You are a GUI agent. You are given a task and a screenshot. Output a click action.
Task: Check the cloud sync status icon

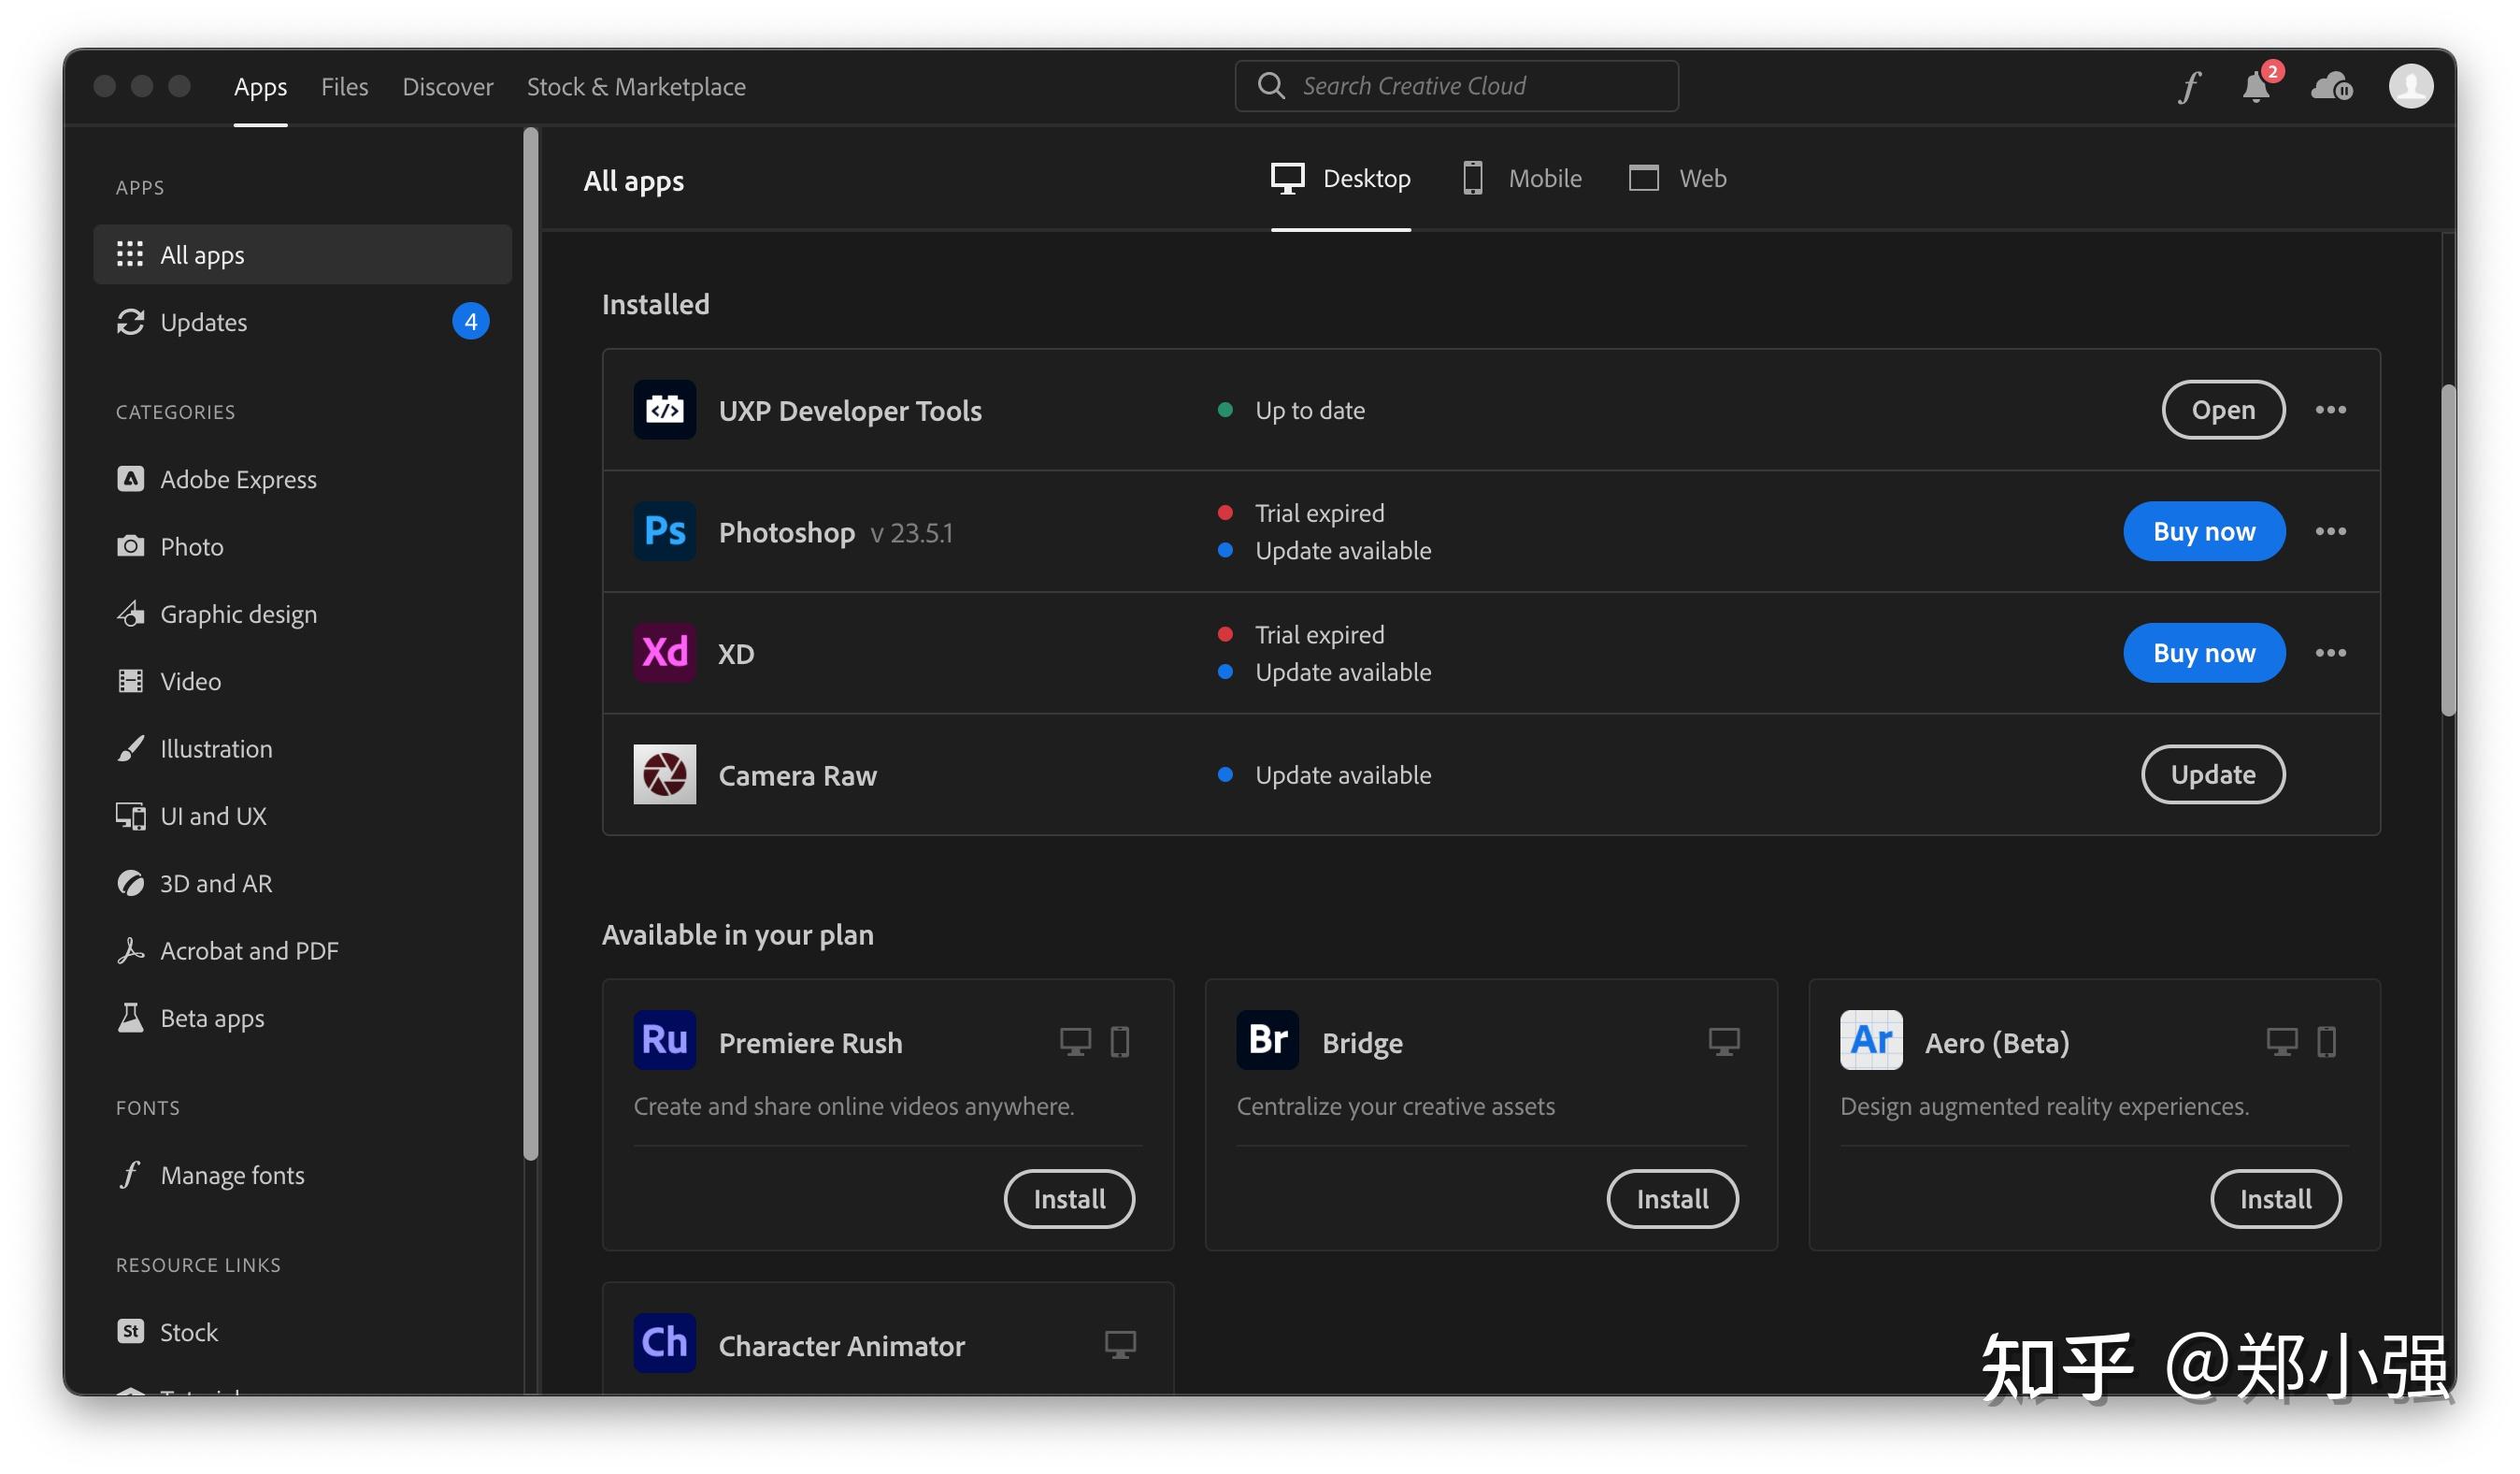(x=2331, y=87)
